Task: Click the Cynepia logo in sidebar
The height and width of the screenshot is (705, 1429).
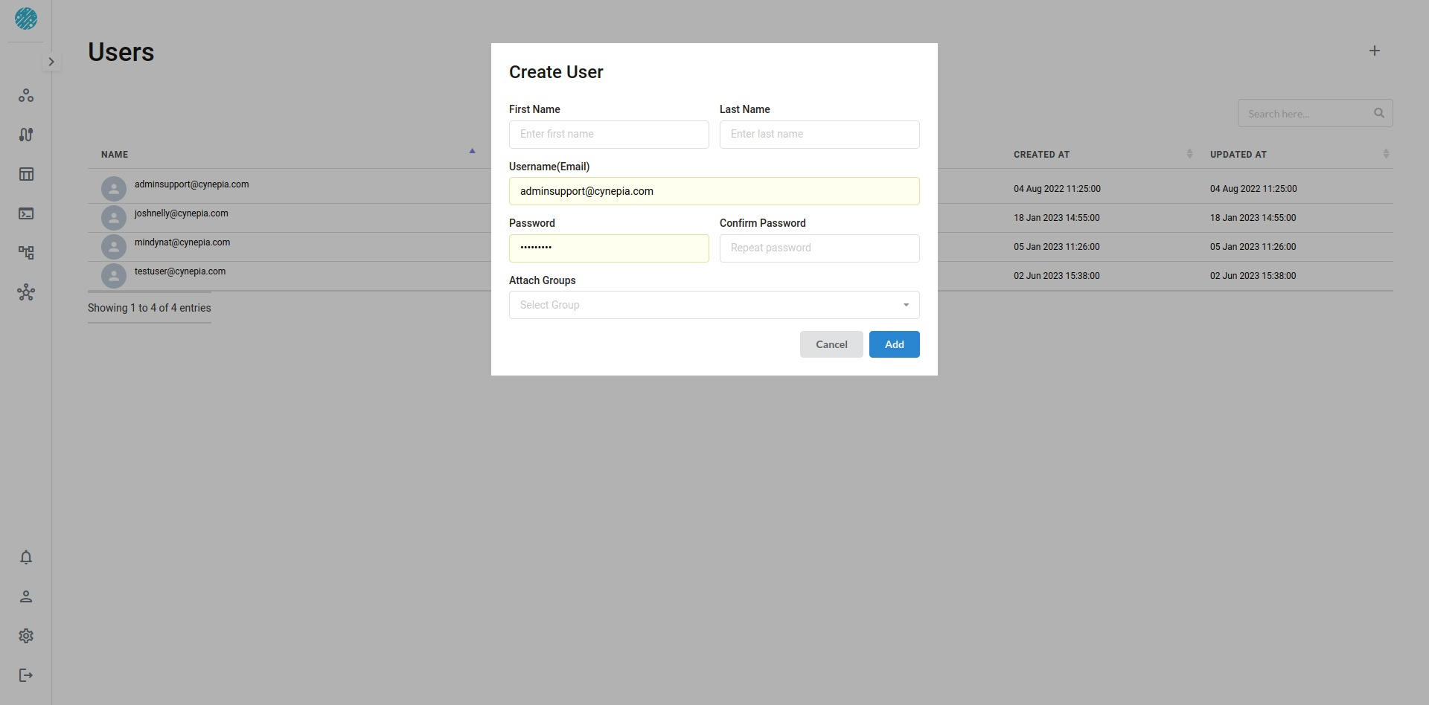Action: [x=26, y=19]
